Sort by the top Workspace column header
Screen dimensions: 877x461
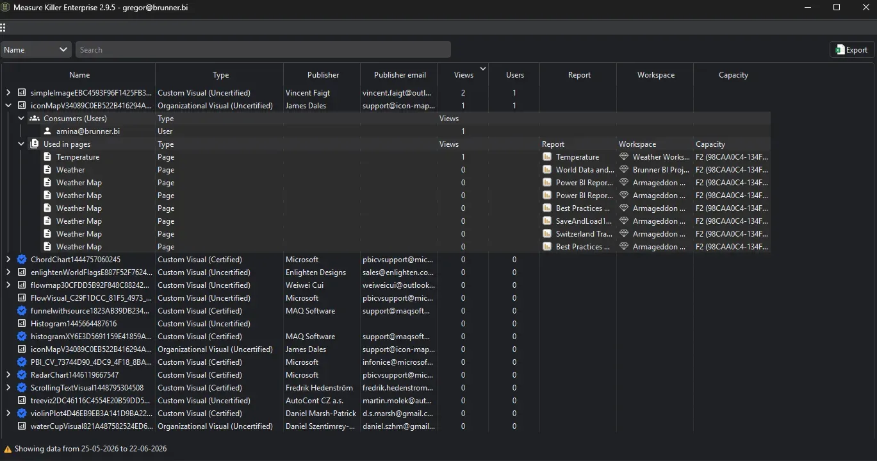[x=655, y=75]
